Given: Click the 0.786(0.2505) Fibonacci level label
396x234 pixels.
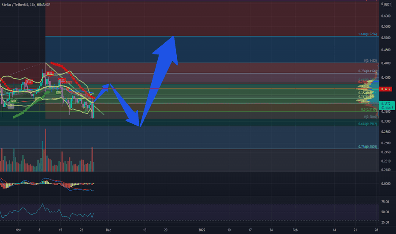Looking at the screenshot, I should [x=368, y=147].
